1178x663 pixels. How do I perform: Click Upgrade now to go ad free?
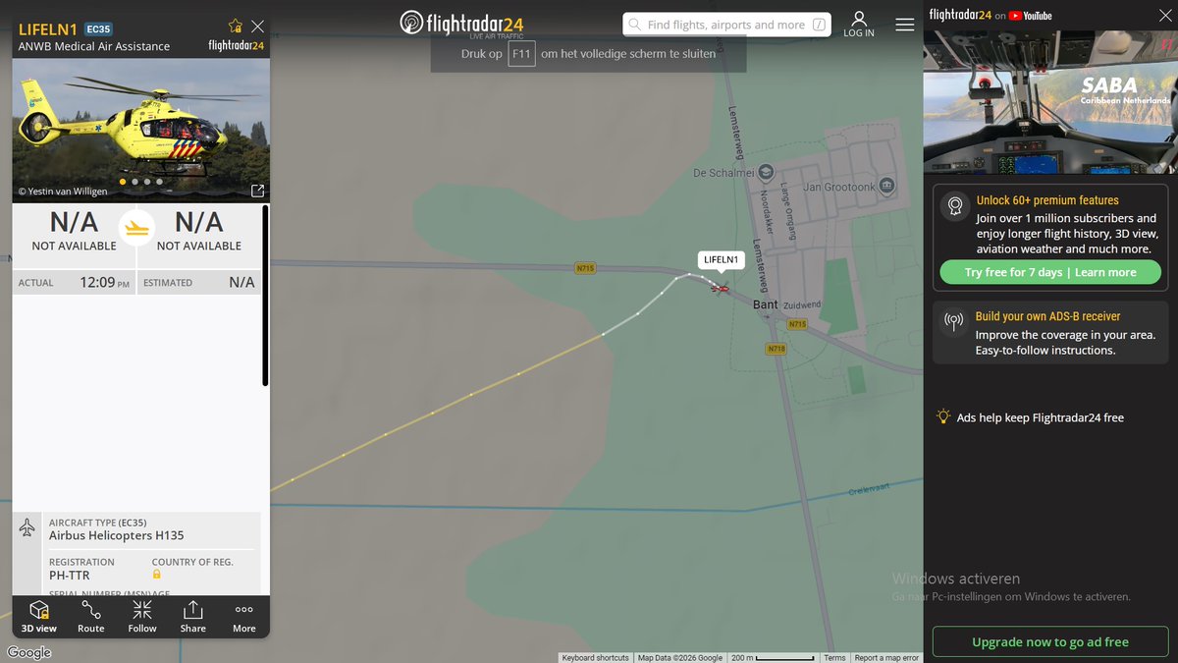pyautogui.click(x=1050, y=642)
